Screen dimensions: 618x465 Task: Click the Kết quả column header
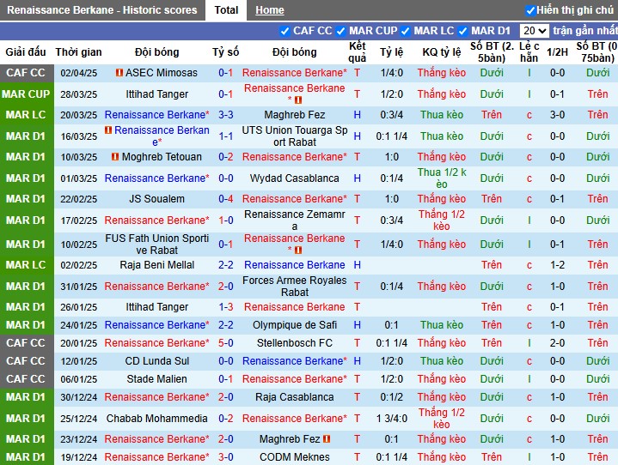click(357, 52)
